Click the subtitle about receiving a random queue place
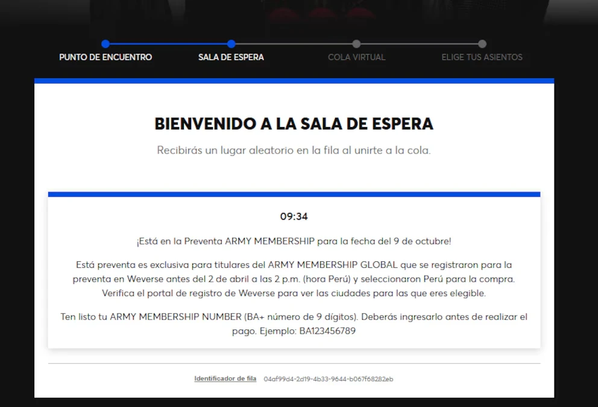Screen dimensions: 598x407 tap(294, 151)
